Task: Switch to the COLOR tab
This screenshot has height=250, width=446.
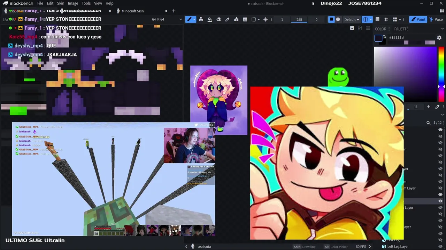Action: pos(380,29)
